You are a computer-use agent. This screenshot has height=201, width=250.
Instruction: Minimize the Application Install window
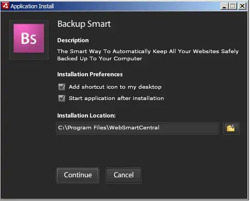(x=224, y=6)
